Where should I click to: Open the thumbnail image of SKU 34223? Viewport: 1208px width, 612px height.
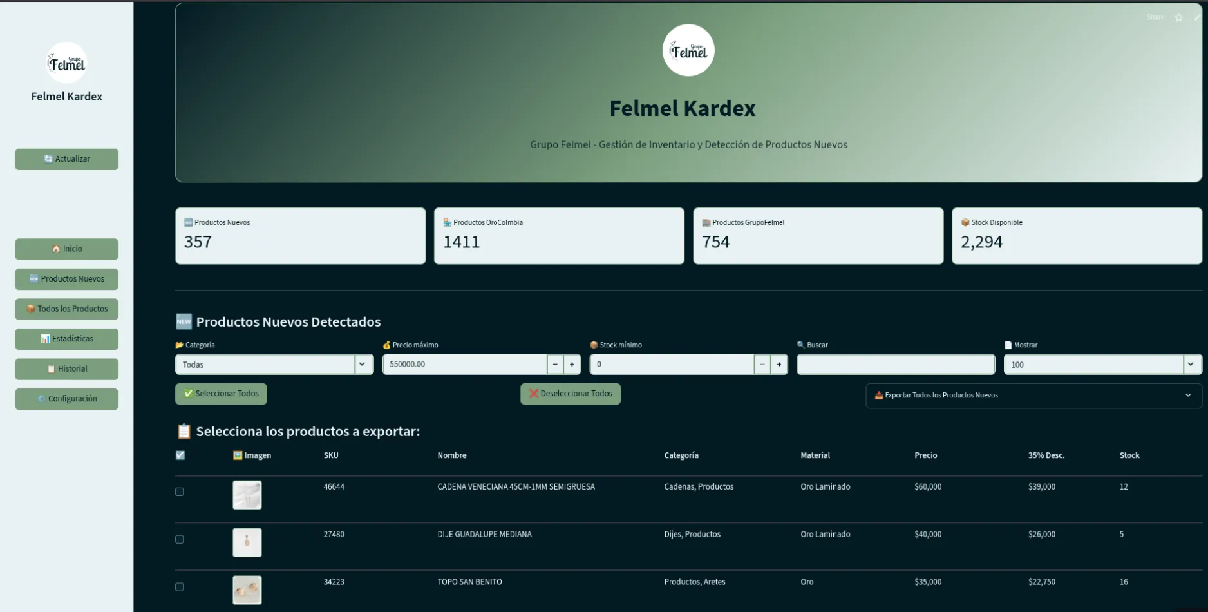pos(247,590)
